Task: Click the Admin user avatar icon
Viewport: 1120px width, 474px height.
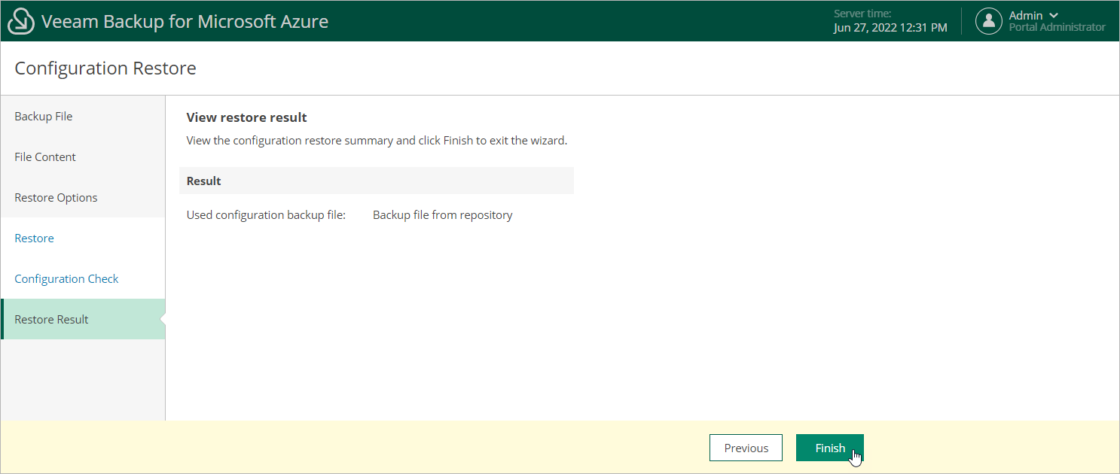Action: [x=988, y=21]
